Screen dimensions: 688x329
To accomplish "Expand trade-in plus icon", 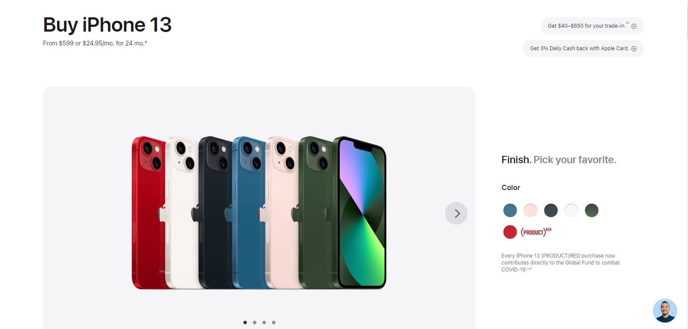I will 634,26.
